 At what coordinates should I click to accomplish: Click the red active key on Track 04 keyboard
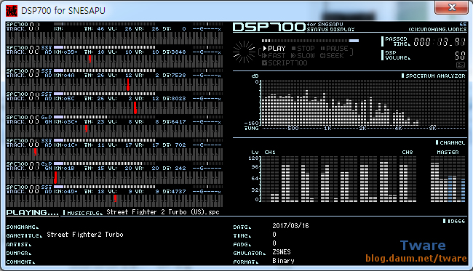[135, 108]
